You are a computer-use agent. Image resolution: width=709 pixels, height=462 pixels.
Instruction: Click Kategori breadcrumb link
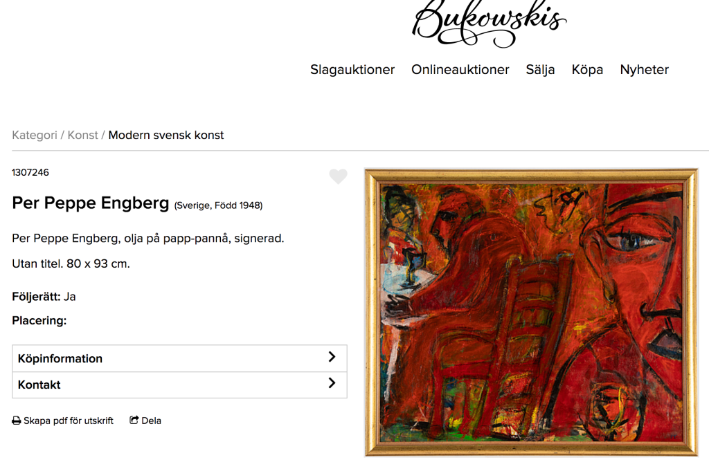[x=35, y=135]
